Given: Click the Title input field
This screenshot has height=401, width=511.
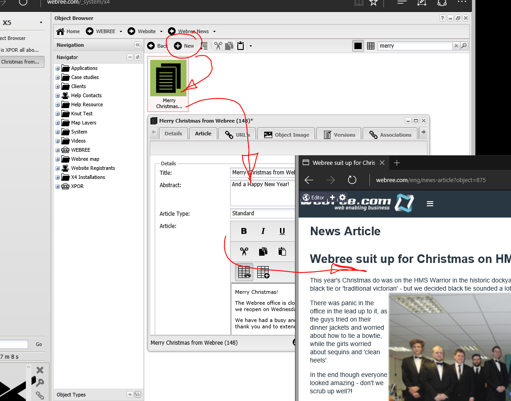Looking at the screenshot, I should tap(263, 173).
